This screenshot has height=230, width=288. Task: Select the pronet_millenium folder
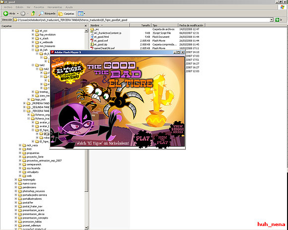click(29, 226)
